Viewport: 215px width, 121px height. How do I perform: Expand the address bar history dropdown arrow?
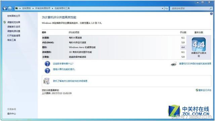click(163, 8)
